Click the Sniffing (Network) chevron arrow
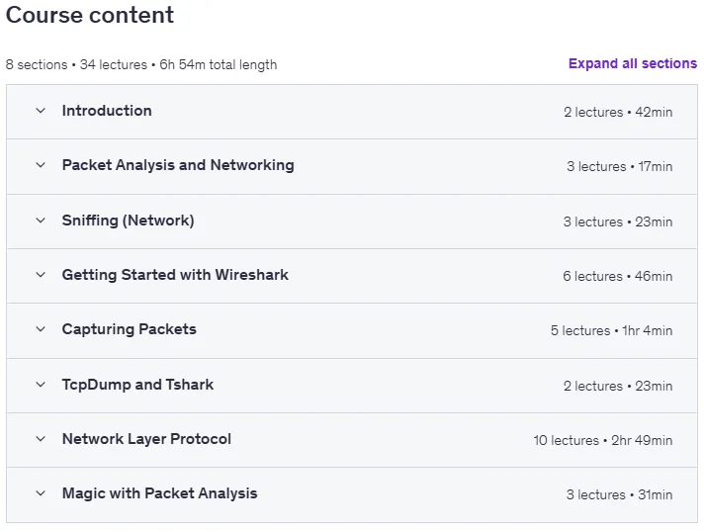The width and height of the screenshot is (704, 532). [x=41, y=221]
